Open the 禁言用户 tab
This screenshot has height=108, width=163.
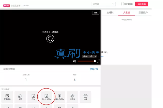point(143,12)
